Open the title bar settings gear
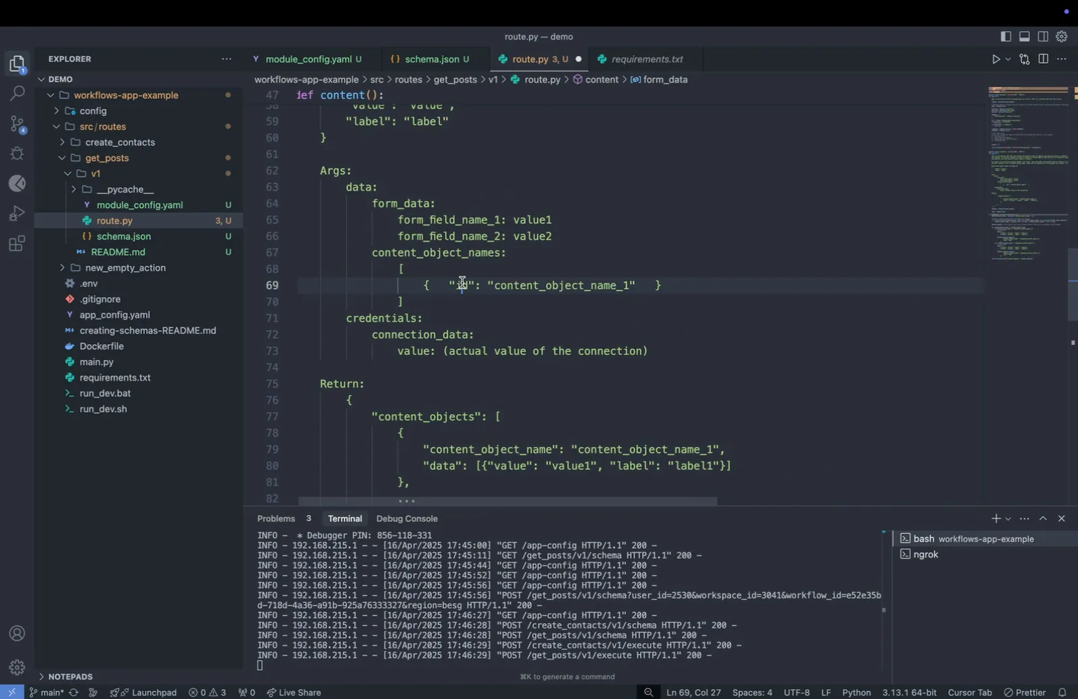This screenshot has width=1078, height=699. click(1062, 36)
